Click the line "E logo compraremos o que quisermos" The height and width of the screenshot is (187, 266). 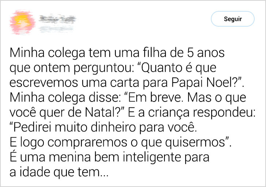(121, 143)
